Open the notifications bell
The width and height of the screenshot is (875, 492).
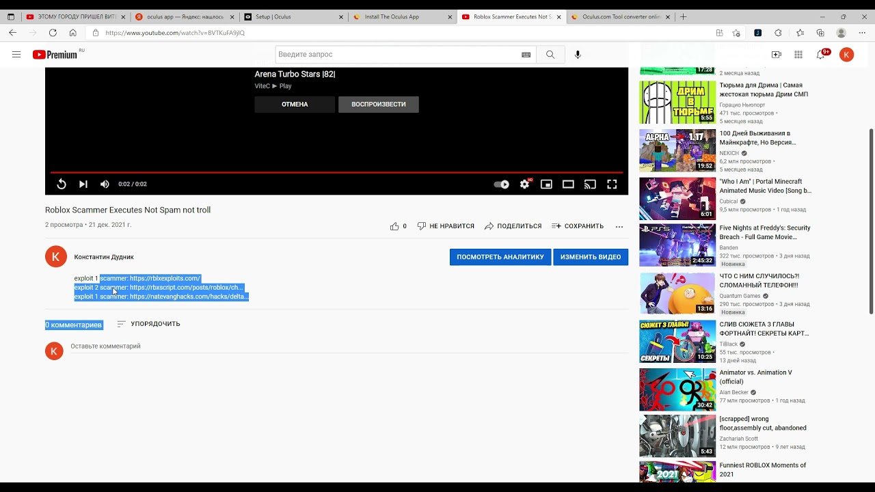pos(821,55)
